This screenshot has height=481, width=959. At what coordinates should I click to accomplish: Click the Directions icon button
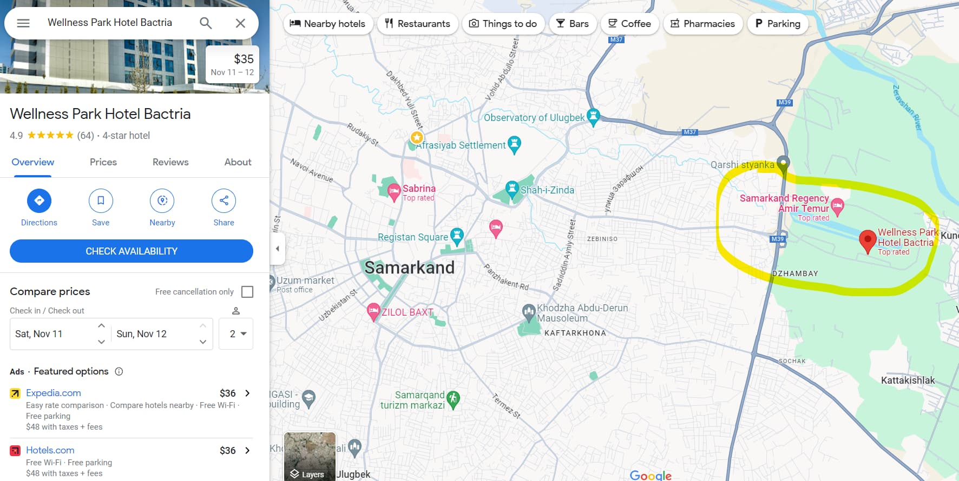point(39,201)
